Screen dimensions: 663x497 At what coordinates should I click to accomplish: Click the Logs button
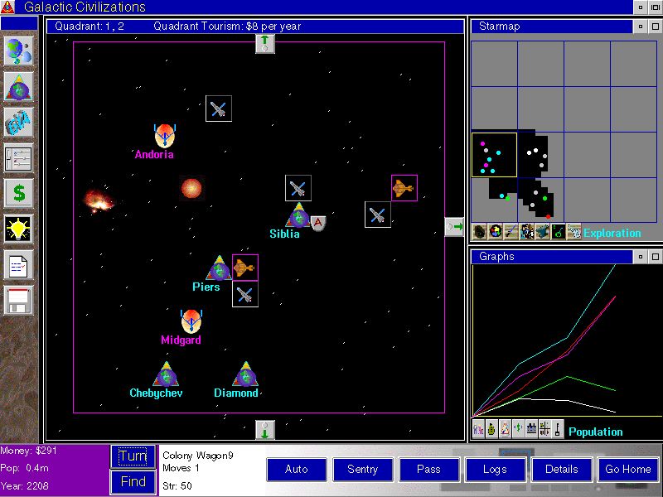click(x=495, y=469)
